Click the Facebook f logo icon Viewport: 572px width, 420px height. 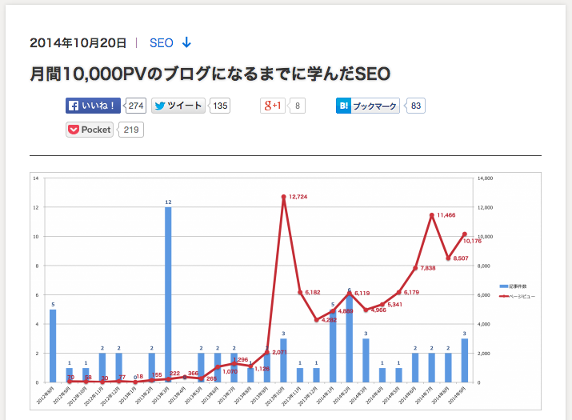(74, 106)
